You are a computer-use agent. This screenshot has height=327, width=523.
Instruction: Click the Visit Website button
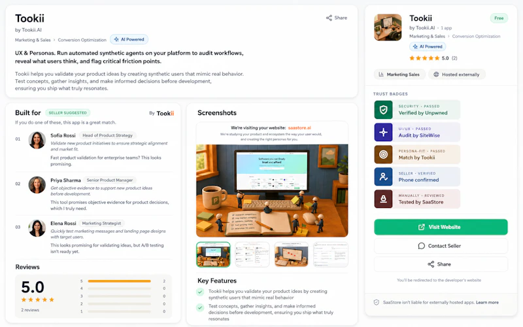pos(441,227)
